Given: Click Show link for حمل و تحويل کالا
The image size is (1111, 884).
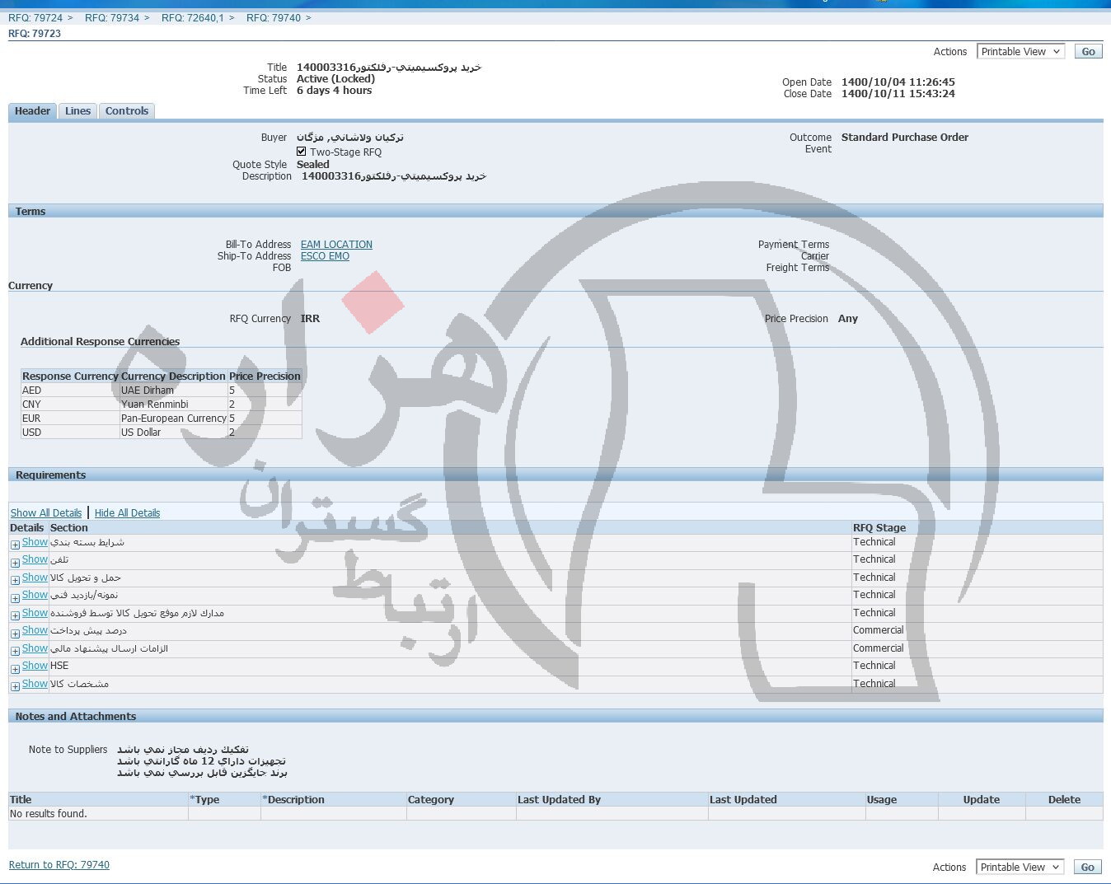Looking at the screenshot, I should (x=35, y=578).
